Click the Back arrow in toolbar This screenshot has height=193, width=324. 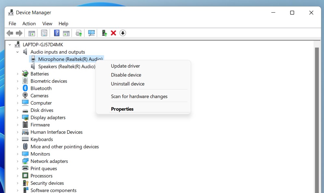click(10, 33)
